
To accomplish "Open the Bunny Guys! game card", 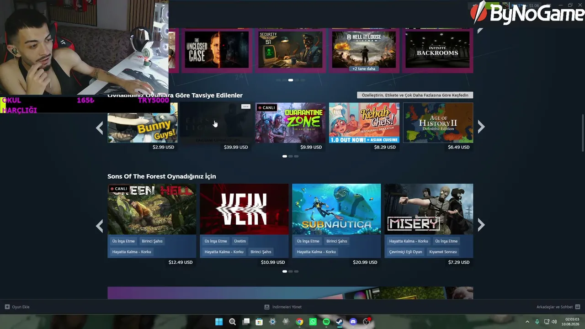I will [x=143, y=122].
